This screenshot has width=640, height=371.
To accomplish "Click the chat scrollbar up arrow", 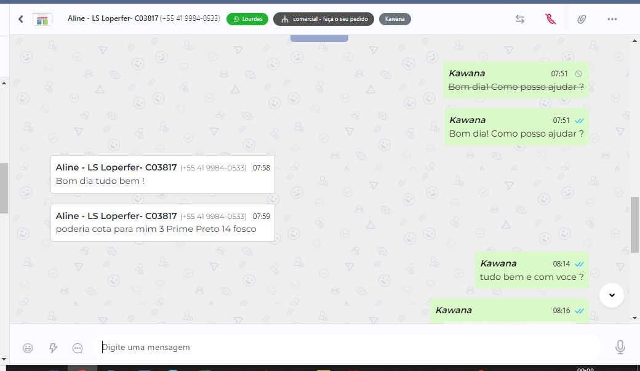I will [x=634, y=41].
